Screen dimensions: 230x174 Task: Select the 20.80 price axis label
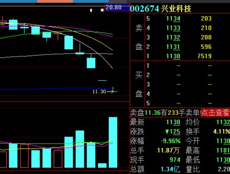(114, 7)
